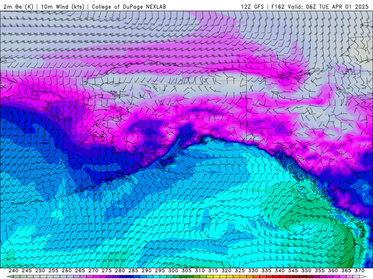This screenshot has height=279, width=373.
Task: Choose the 310 scale label
Action: pos(200,271)
